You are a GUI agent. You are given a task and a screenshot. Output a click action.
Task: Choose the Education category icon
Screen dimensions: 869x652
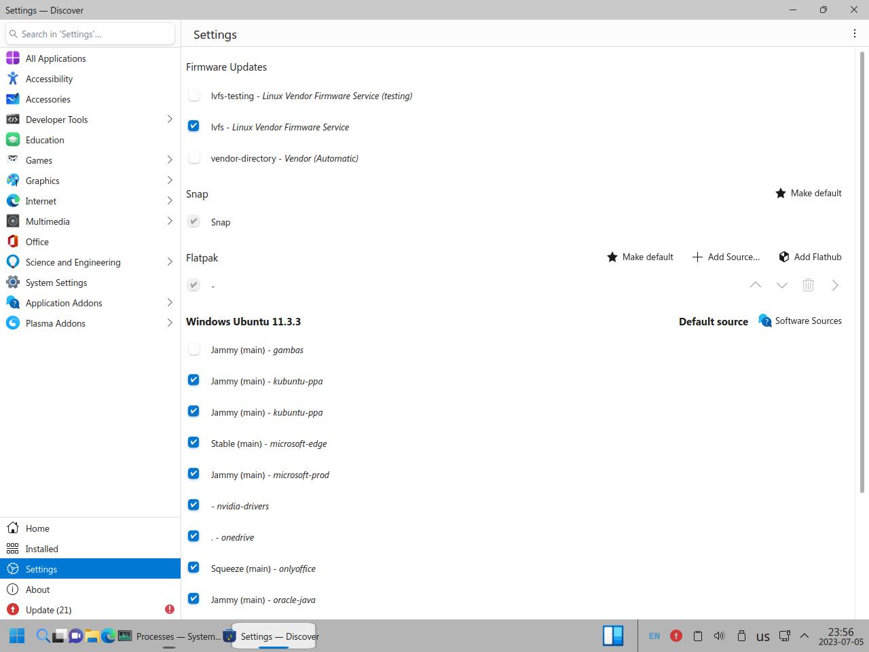13,140
